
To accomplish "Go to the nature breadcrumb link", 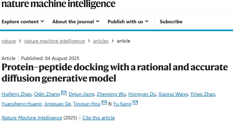I will click(9, 41).
